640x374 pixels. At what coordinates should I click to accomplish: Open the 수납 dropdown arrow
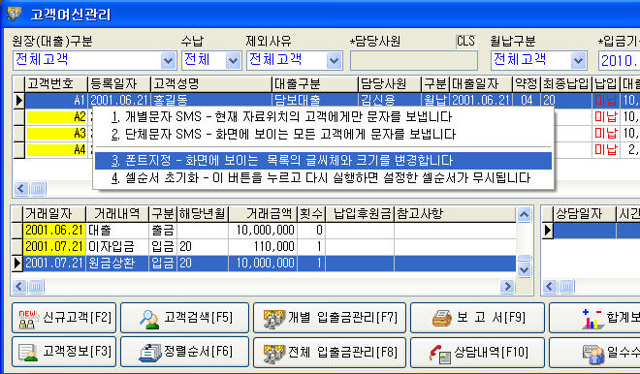tap(233, 61)
